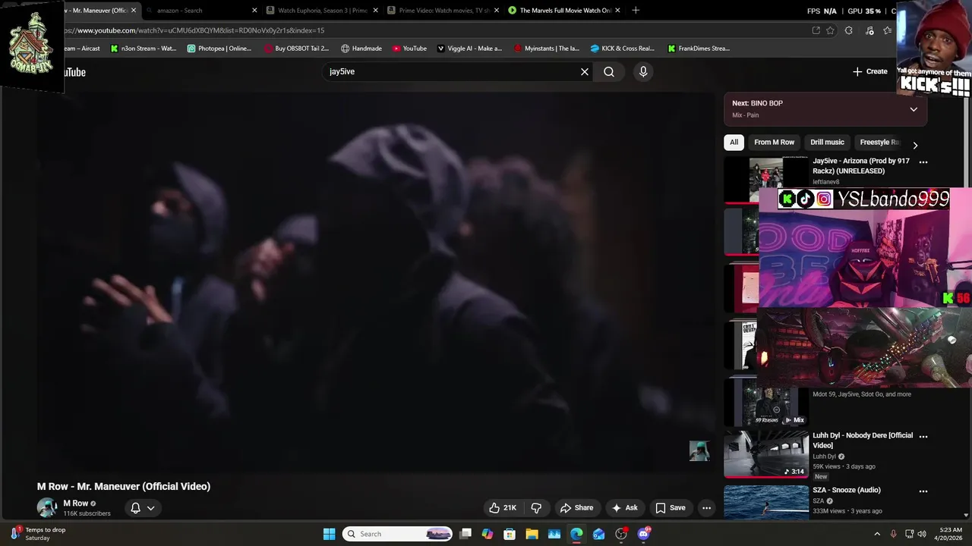The width and height of the screenshot is (972, 546).
Task: Open Task View on taskbar
Action: click(x=465, y=534)
